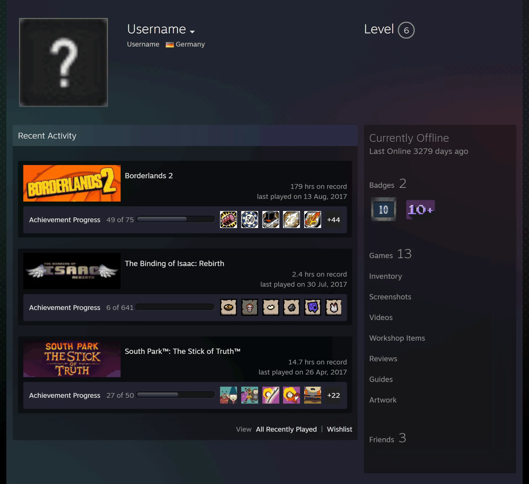The height and width of the screenshot is (484, 529).
Task: Select the dragon shield achievement icon
Action: click(312, 220)
